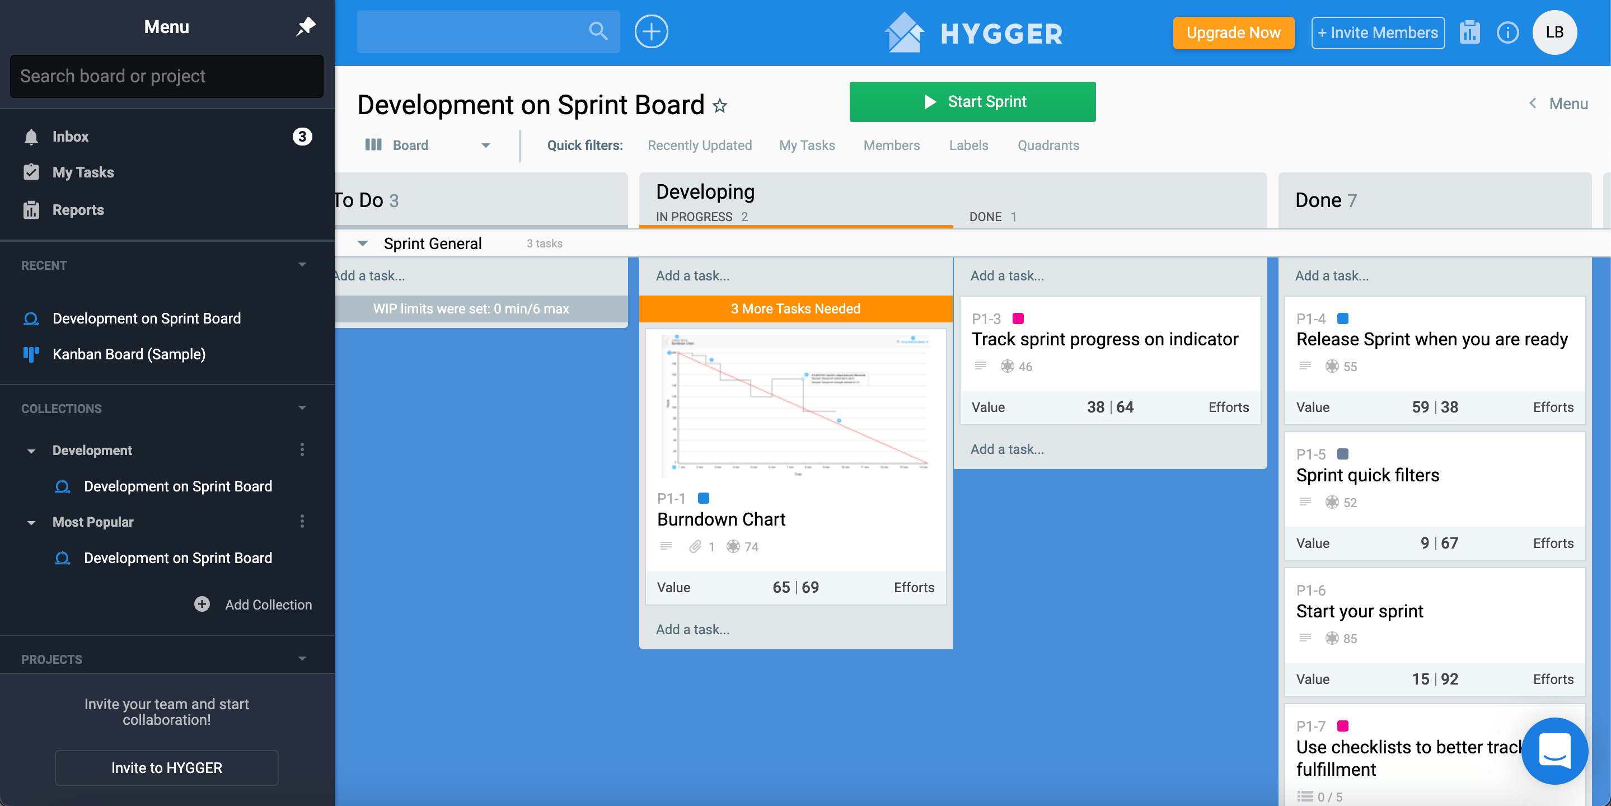
Task: Open Reports in the side menu
Action: 78,210
